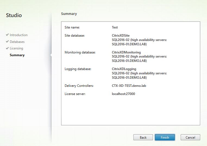Viewport: 207px width, 146px height.
Task: Click the Site name label
Action: point(72,27)
